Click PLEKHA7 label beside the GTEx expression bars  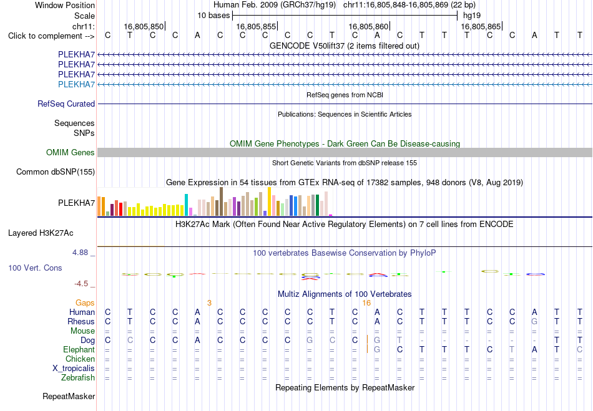click(76, 203)
